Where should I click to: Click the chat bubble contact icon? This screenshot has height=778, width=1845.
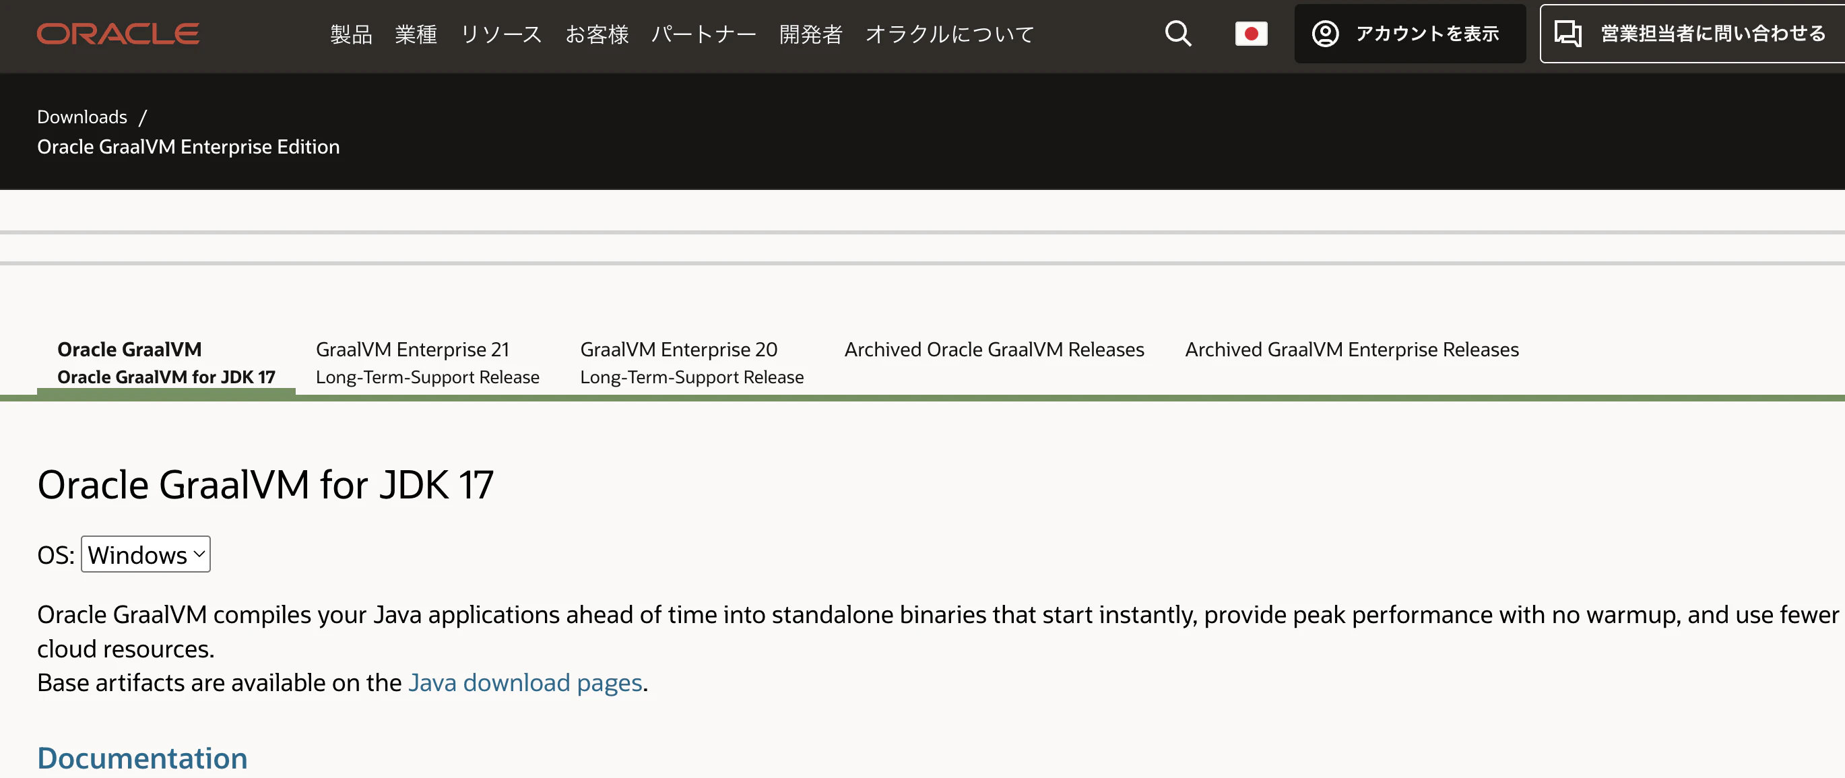[1567, 34]
